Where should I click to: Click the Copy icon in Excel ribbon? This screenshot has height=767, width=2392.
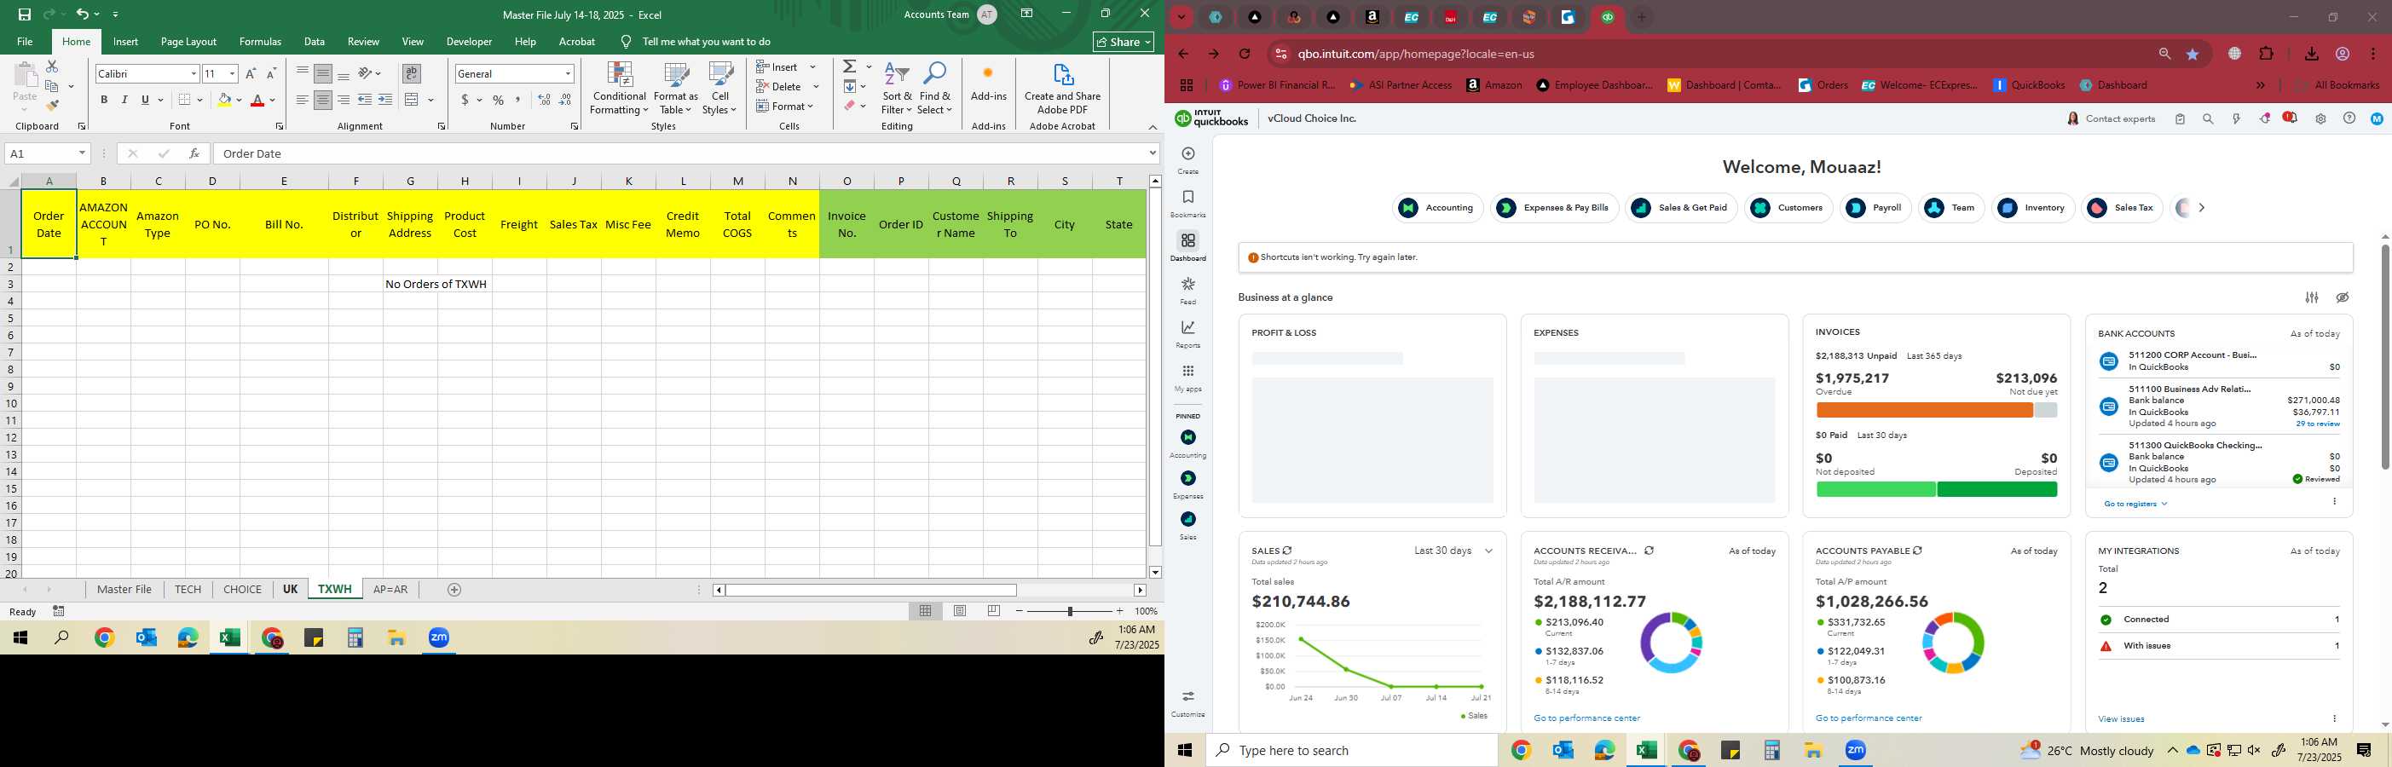[52, 86]
